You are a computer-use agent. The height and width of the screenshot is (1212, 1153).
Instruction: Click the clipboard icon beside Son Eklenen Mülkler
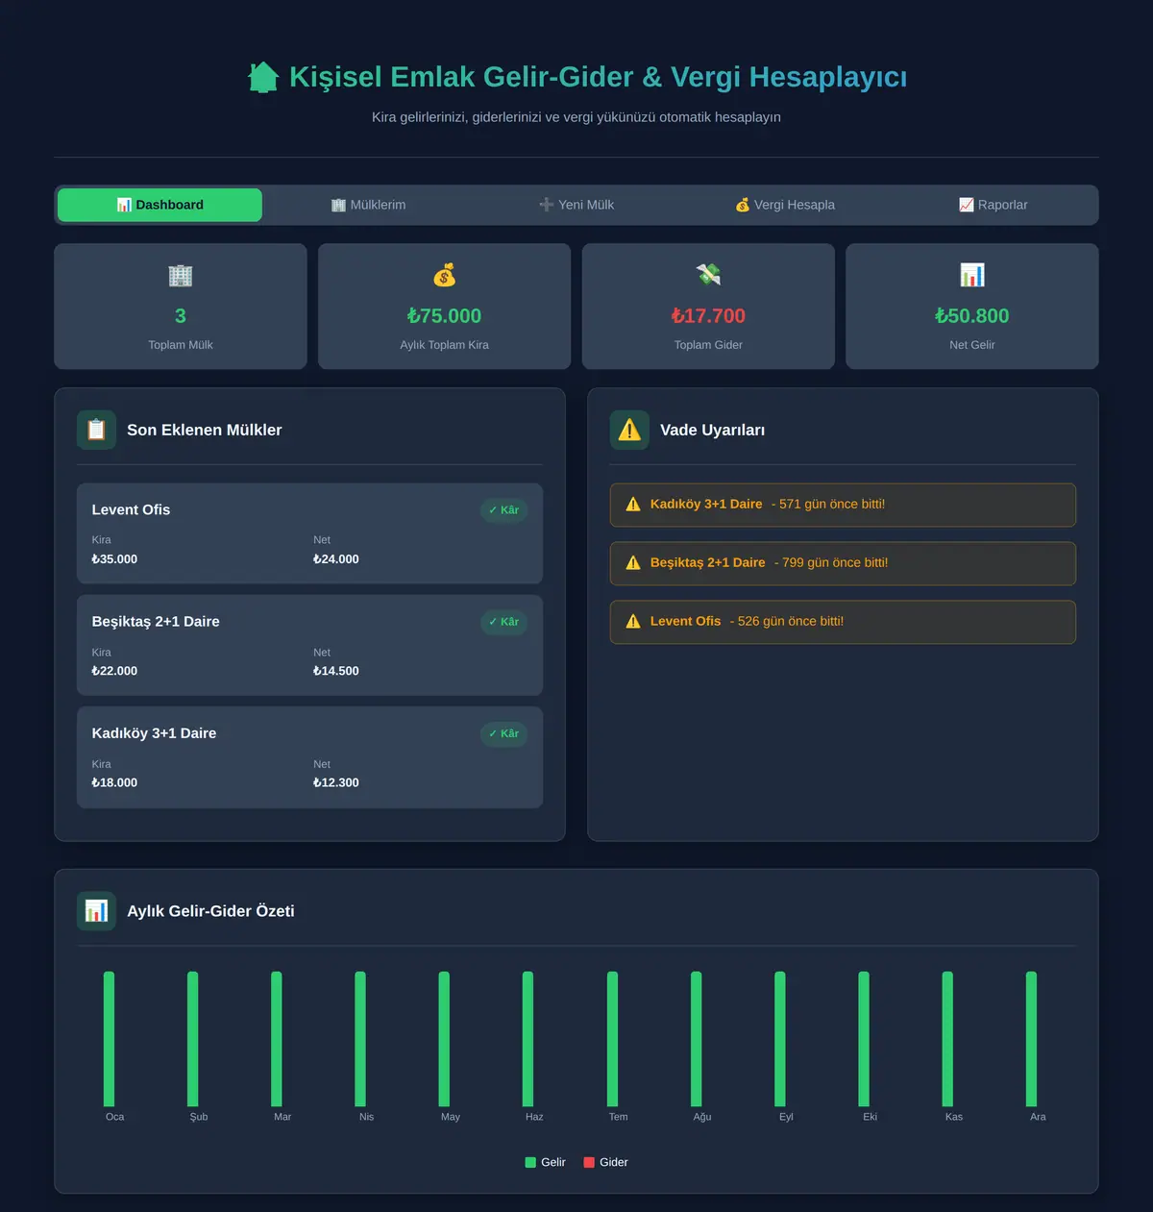tap(96, 430)
